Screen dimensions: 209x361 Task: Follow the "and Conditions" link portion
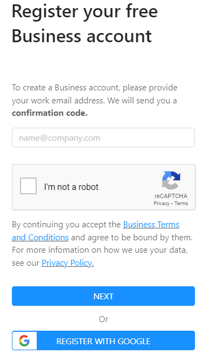pos(40,238)
